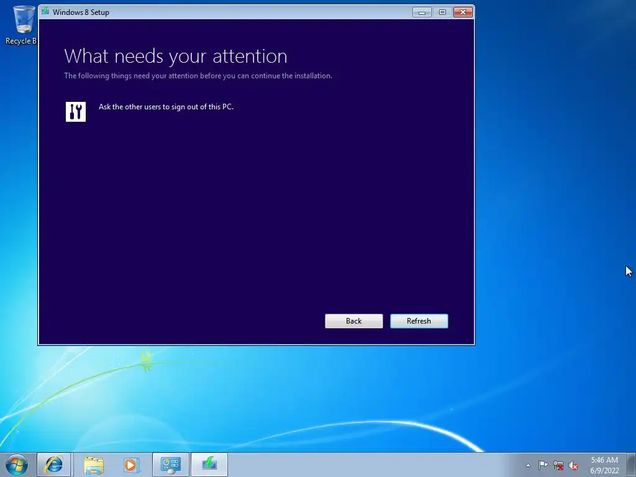The height and width of the screenshot is (477, 636).
Task: Click Windows 8 Setup title bar icon
Action: pos(45,11)
